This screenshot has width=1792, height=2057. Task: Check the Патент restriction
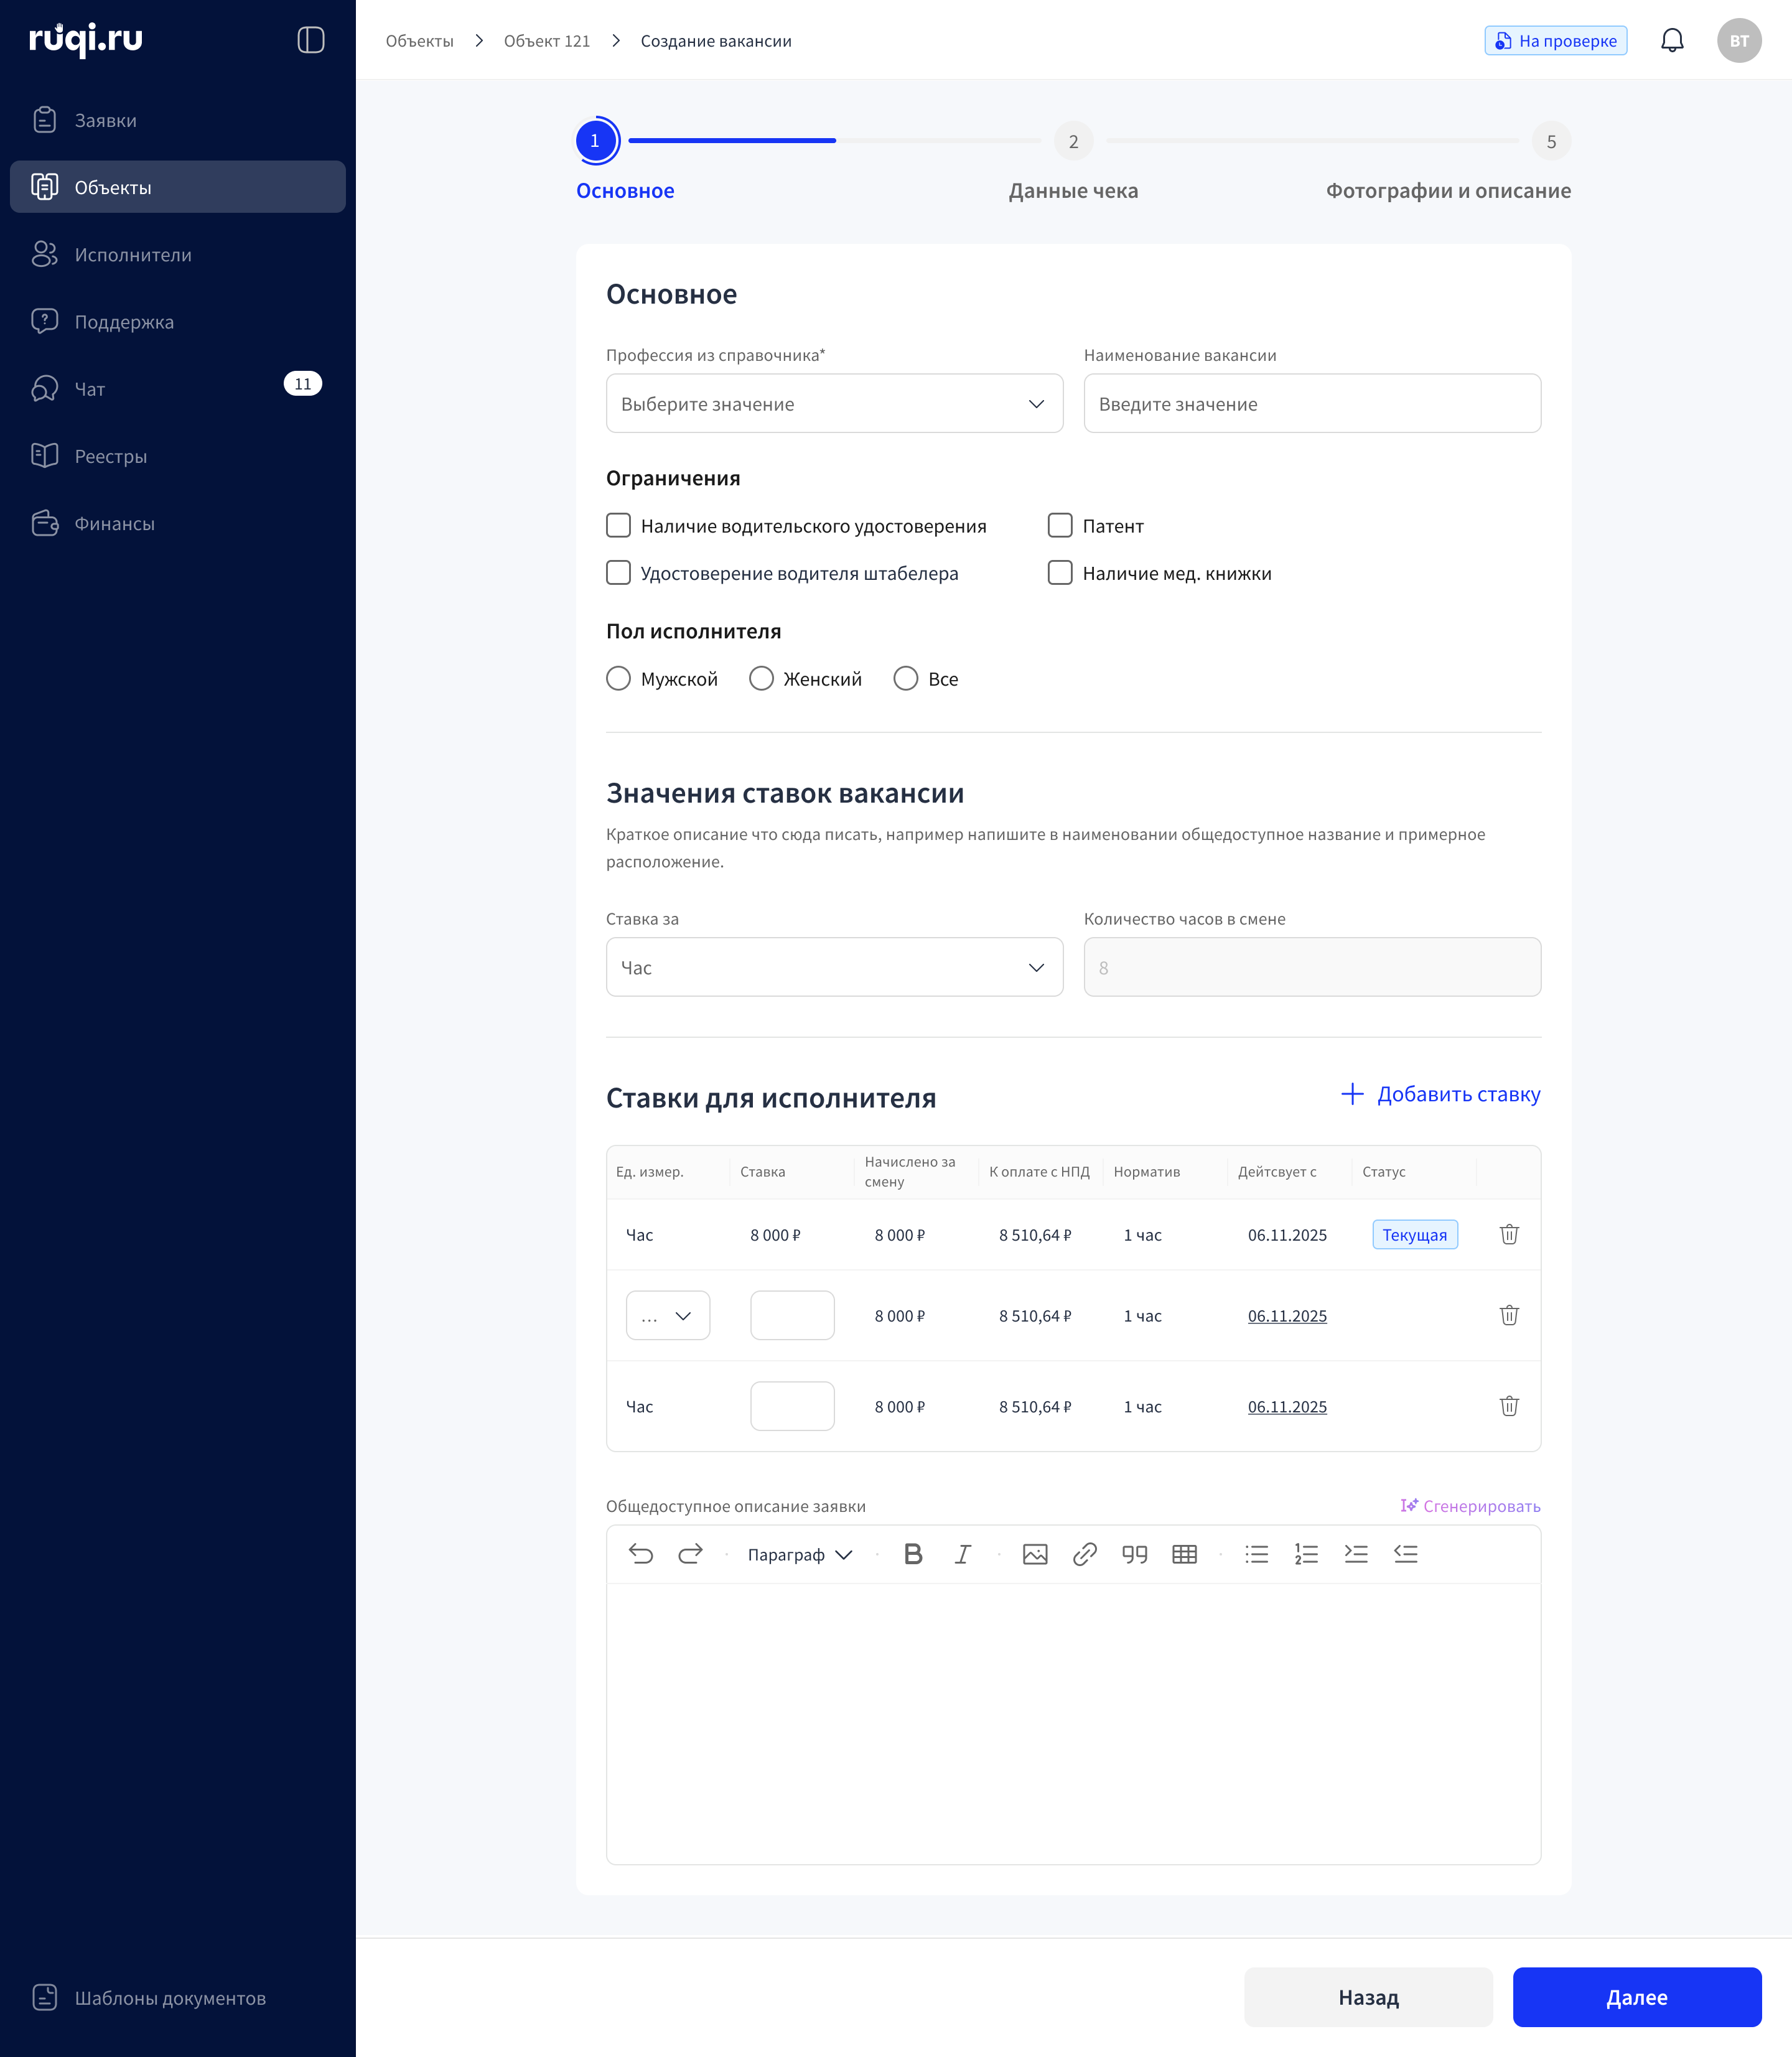pyautogui.click(x=1060, y=526)
